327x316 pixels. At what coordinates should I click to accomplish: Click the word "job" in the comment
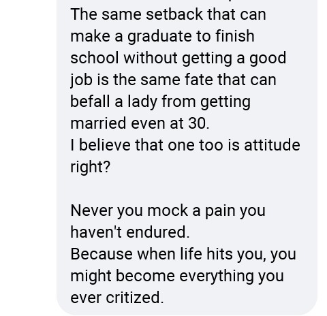(81, 80)
